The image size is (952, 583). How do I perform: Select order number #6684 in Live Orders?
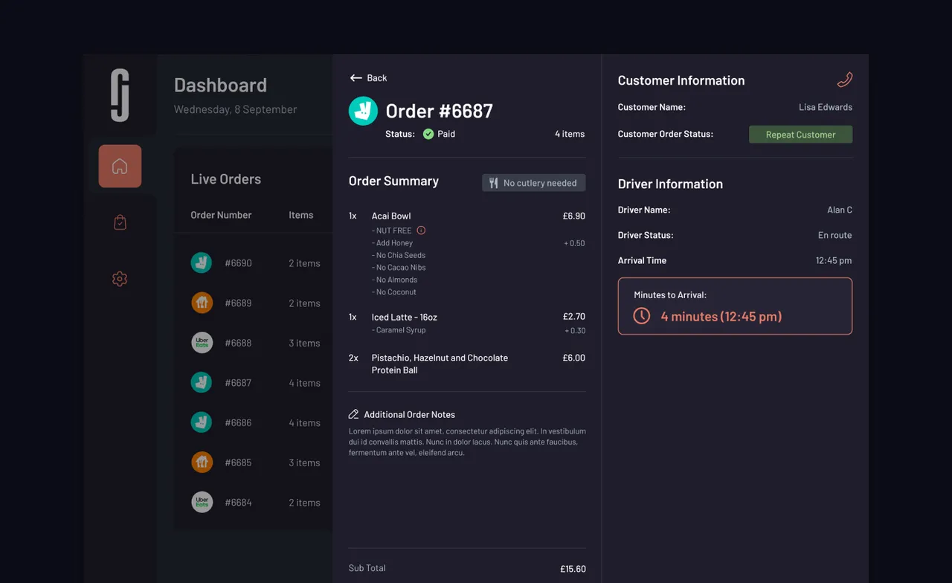[x=238, y=503]
